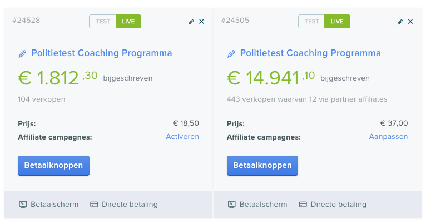Switch product #24505 to TEST mode
The height and width of the screenshot is (224, 426).
coord(311,22)
